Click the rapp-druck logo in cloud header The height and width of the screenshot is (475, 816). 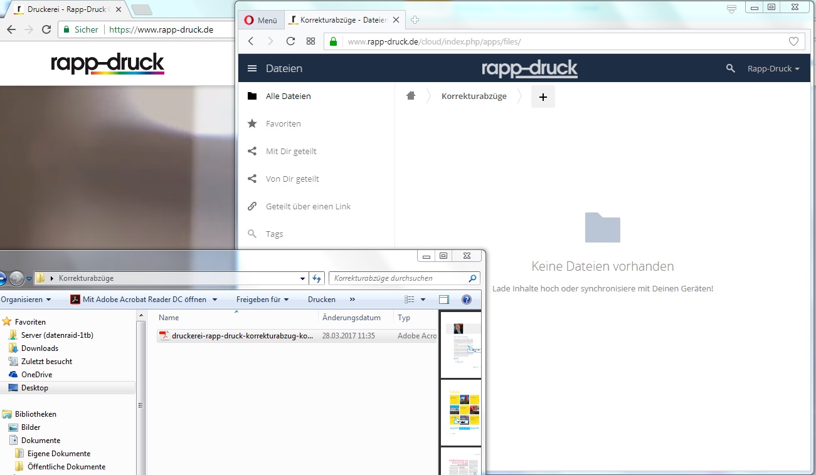[x=529, y=68]
